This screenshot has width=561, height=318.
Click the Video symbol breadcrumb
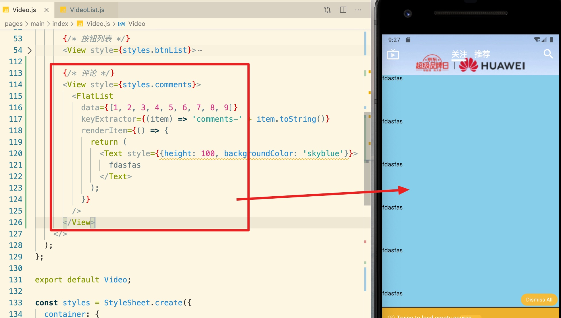click(x=137, y=24)
